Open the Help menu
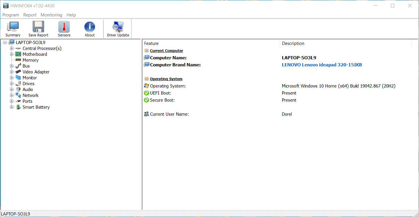Image resolution: width=419 pixels, height=217 pixels. [x=71, y=15]
